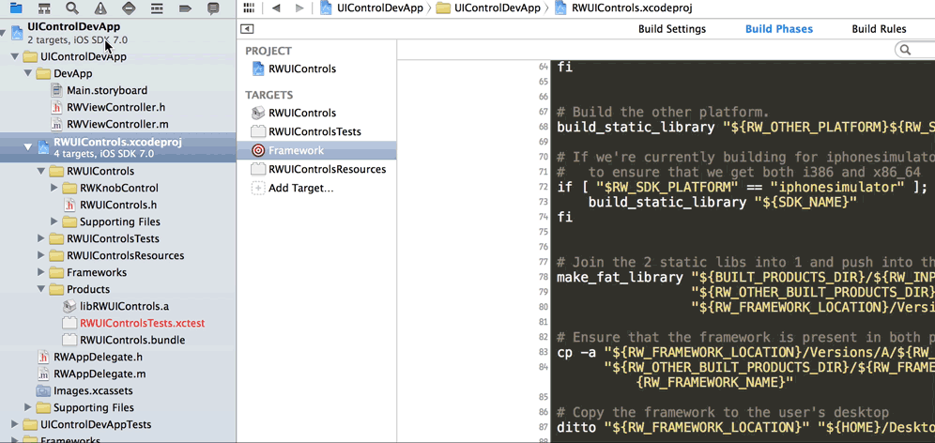The height and width of the screenshot is (443, 935).
Task: Click the RWAppDelegate.m file icon
Action: (x=43, y=374)
